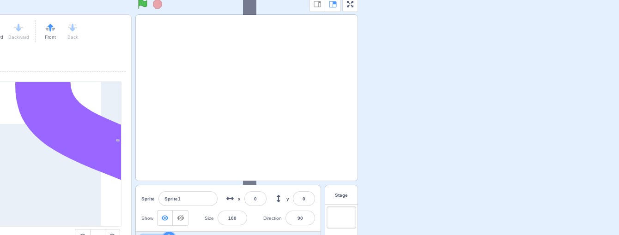Click the paint canvas vertical scrollbar handle

118,140
